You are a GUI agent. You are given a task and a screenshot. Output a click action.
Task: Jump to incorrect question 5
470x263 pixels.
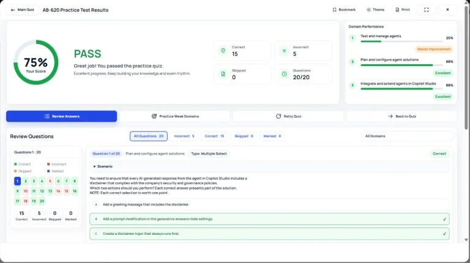pyautogui.click(x=50, y=181)
